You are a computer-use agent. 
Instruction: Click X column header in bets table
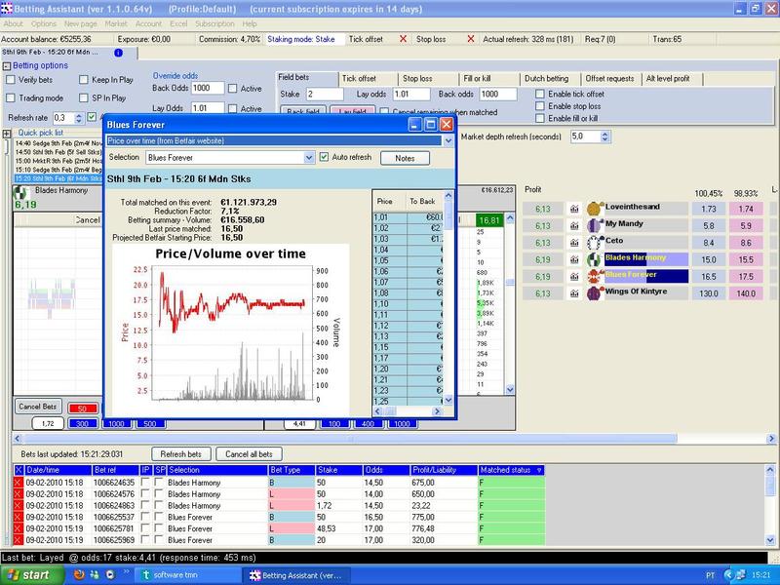tap(19, 470)
